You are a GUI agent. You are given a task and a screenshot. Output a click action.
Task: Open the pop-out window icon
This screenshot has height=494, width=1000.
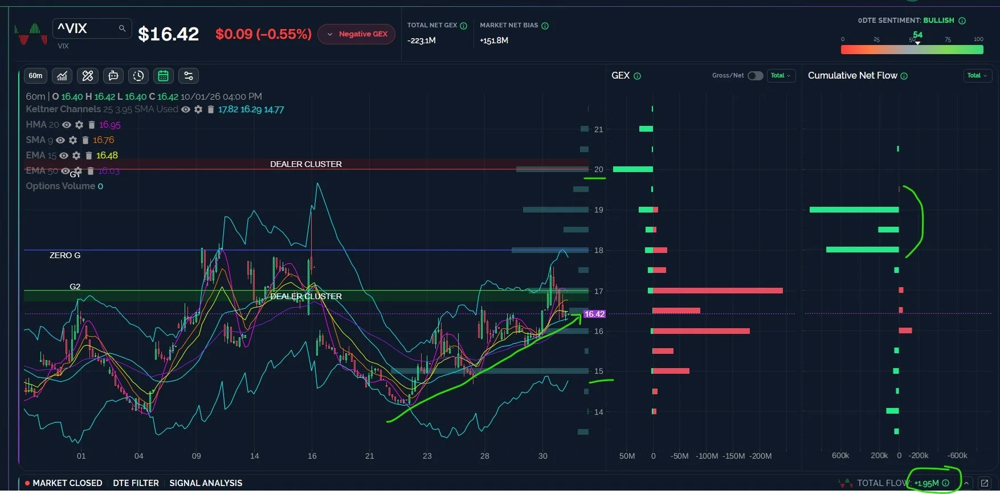984,483
